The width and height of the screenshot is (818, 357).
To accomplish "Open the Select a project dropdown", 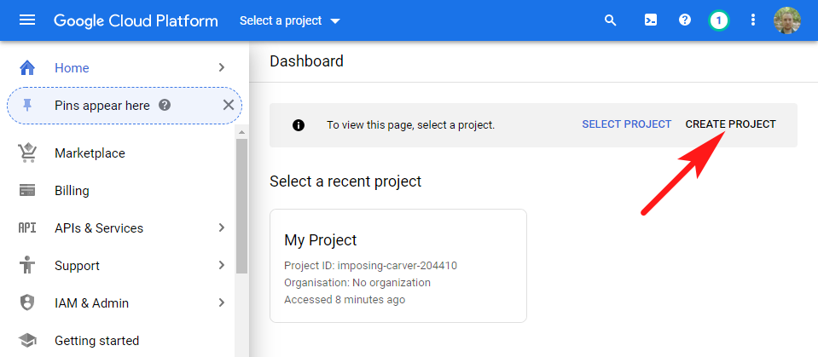I will 289,20.
